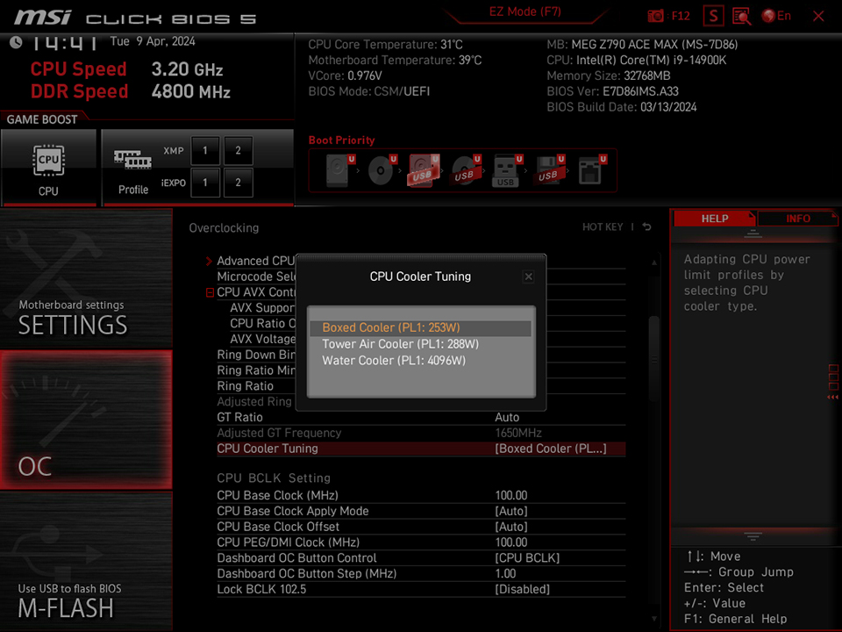Close the CPU Cooler Tuning popup
The height and width of the screenshot is (632, 842).
coord(528,276)
